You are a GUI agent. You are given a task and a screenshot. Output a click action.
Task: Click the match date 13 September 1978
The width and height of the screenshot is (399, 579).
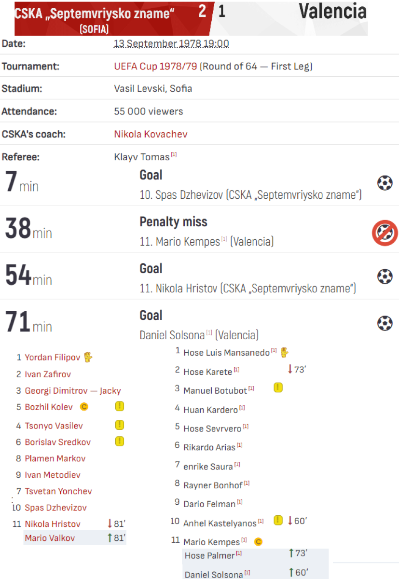171,44
